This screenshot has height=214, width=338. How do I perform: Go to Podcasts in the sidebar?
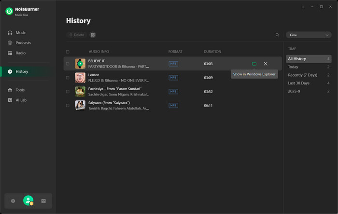click(x=23, y=43)
